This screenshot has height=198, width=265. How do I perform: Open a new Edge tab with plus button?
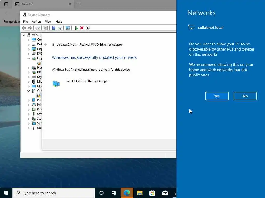[x=79, y=4]
